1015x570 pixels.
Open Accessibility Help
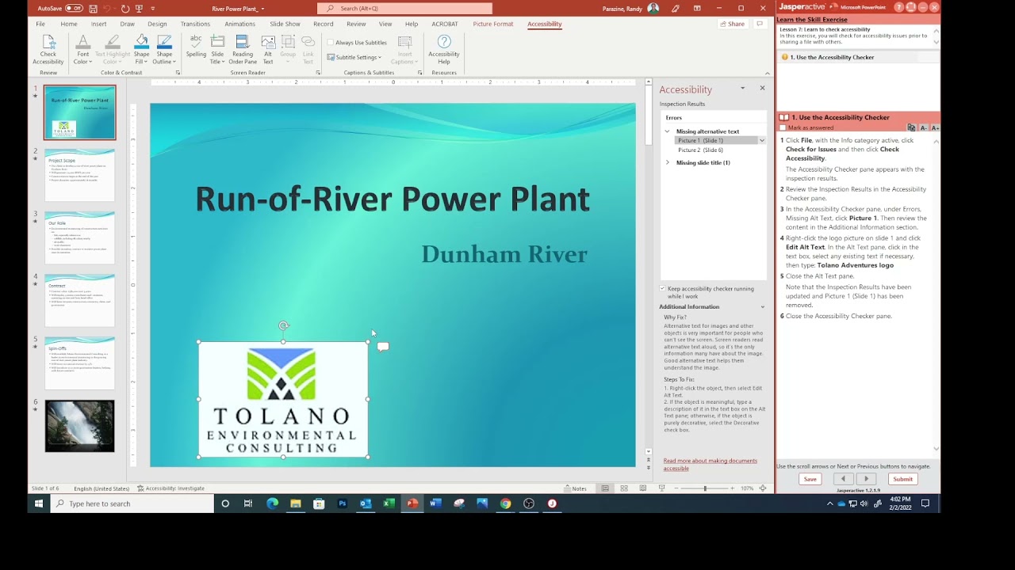click(444, 50)
